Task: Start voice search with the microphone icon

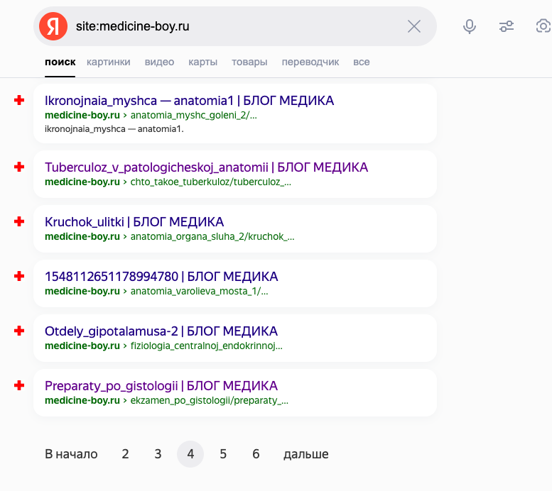Action: 470,26
